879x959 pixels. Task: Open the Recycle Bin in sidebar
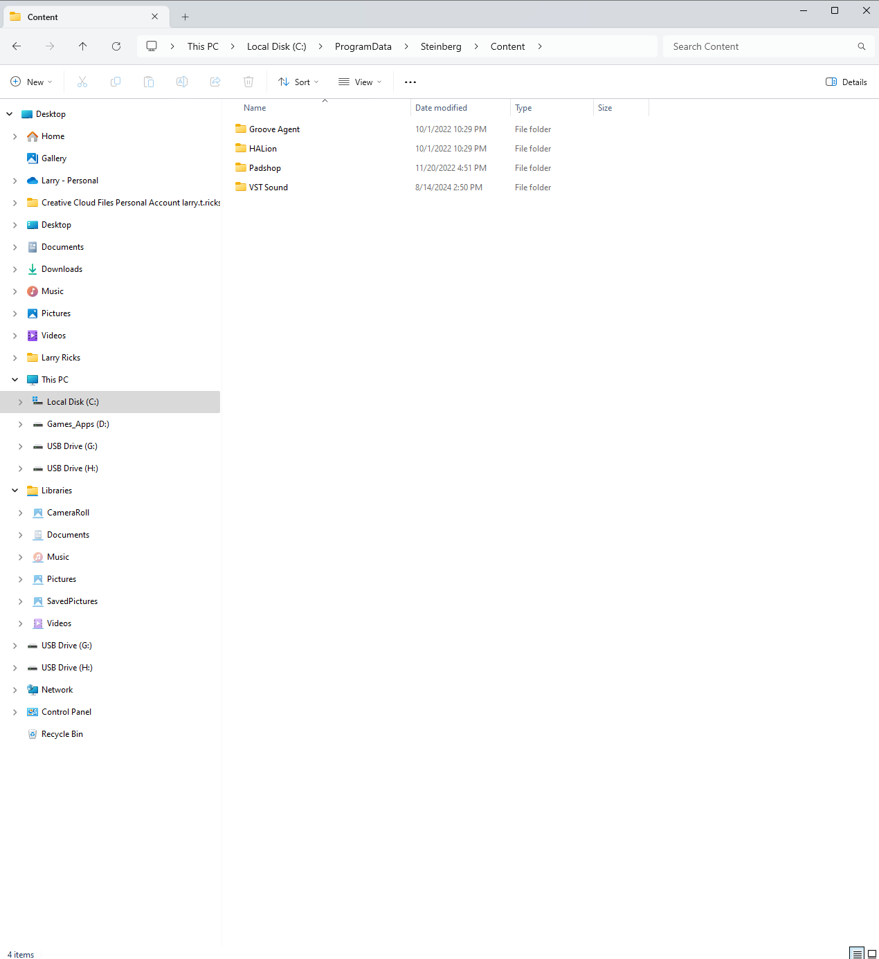pos(62,734)
